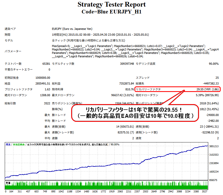Click the green volume bars panel
The image size is (223, 195).
click(106, 185)
